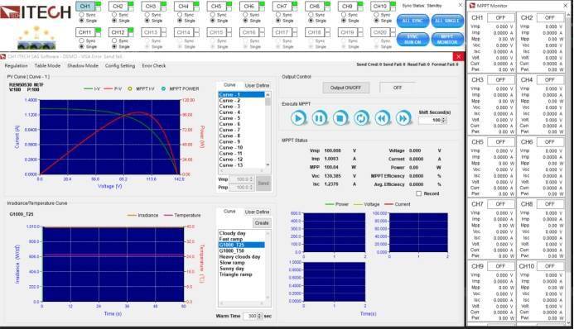Viewport: 574px width, 329px height.
Task: Click the Create button for irradiance curves
Action: 262,223
